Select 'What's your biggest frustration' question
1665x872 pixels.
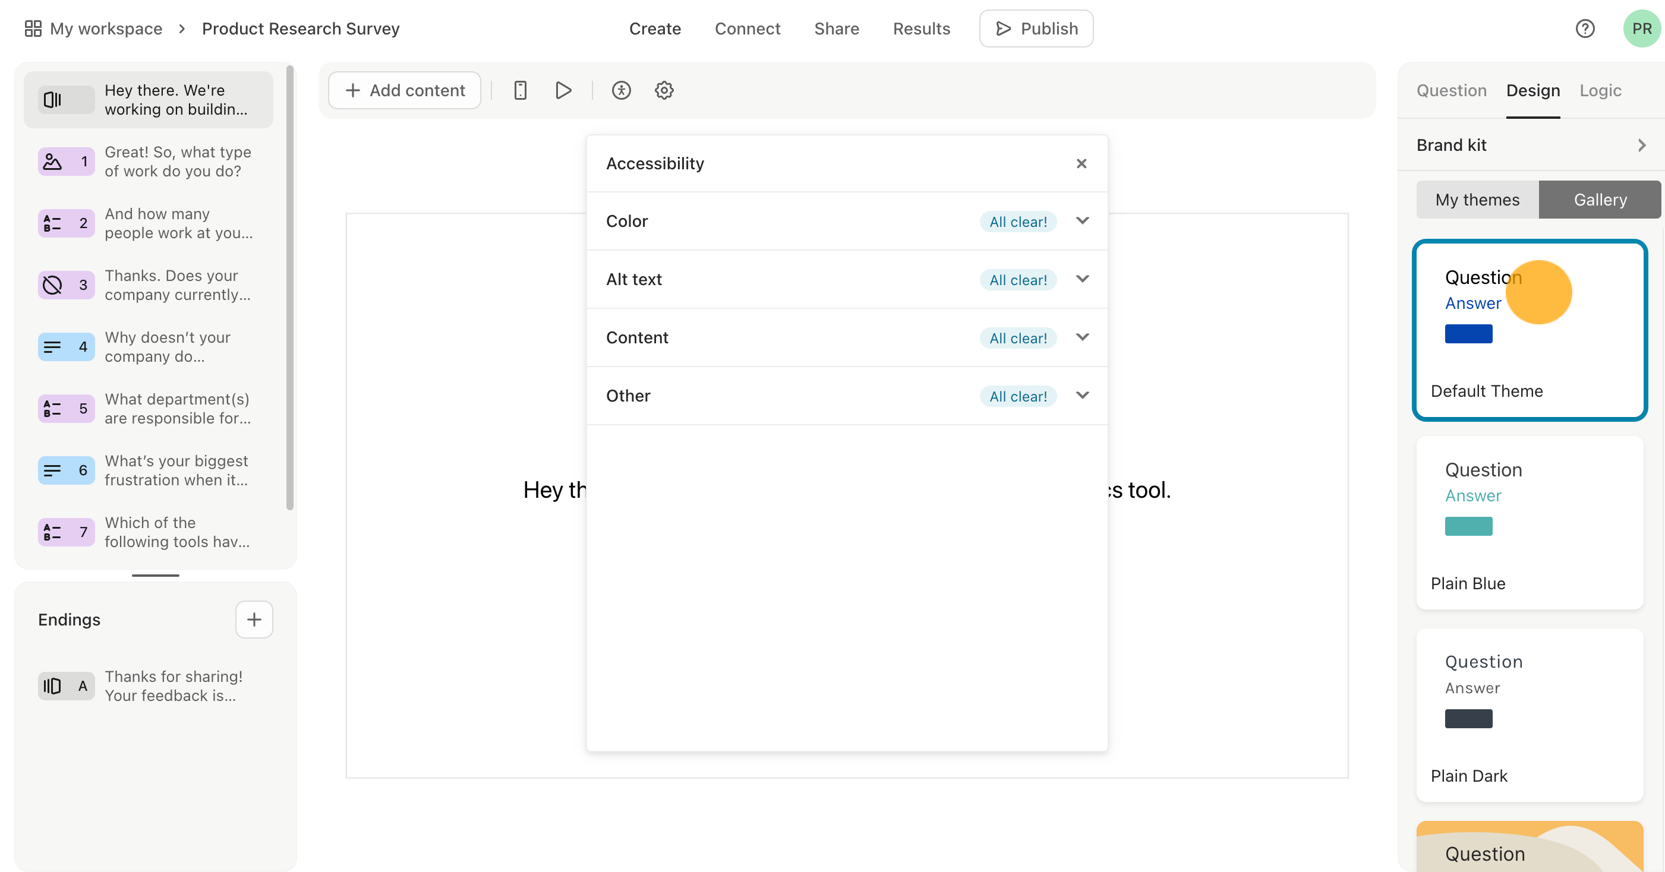coord(176,470)
